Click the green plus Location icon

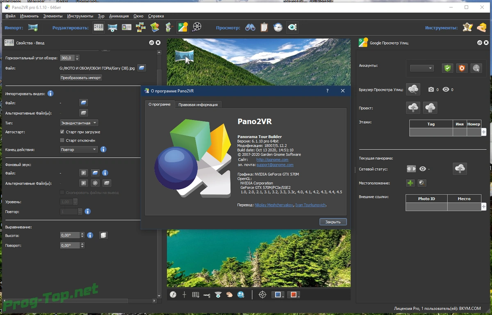410,183
